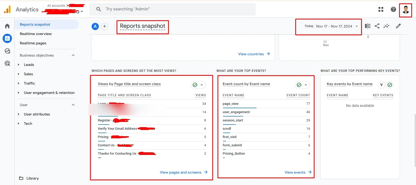
Task: Expand the Tech tree item arrow
Action: (x=18, y=124)
